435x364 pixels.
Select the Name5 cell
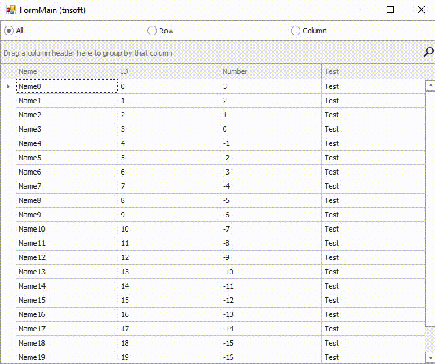point(67,158)
